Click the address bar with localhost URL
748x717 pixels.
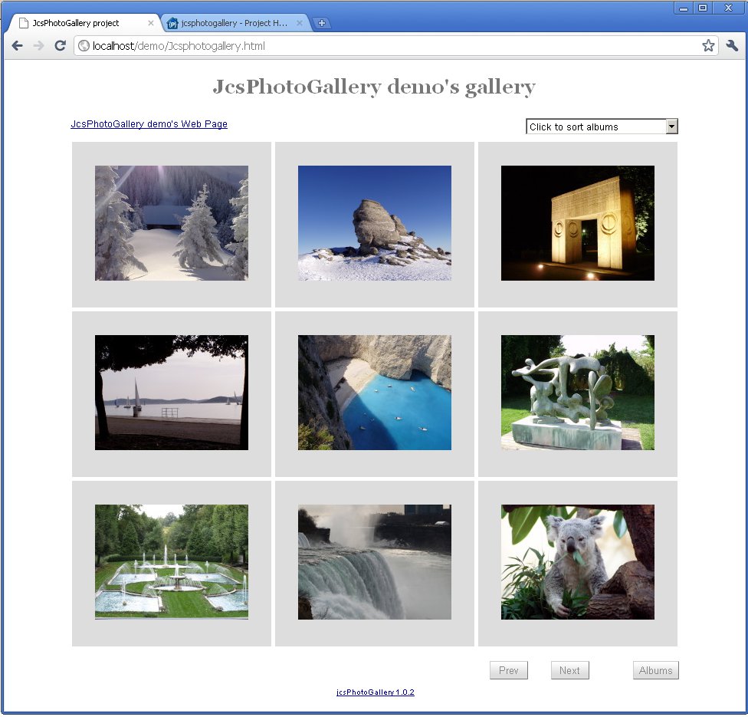396,46
